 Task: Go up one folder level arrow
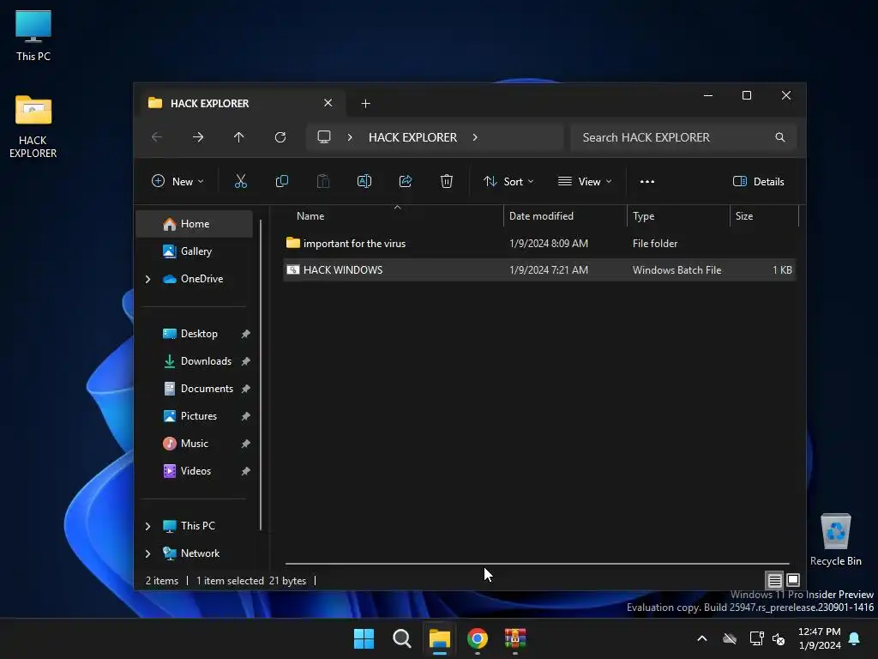[x=239, y=137]
